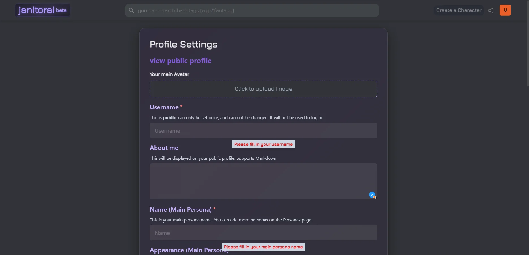
Task: Click the janitorai beta logo
Action: tap(43, 10)
